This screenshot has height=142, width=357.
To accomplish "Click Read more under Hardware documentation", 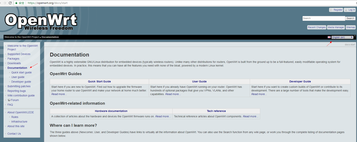I will (163, 116).
